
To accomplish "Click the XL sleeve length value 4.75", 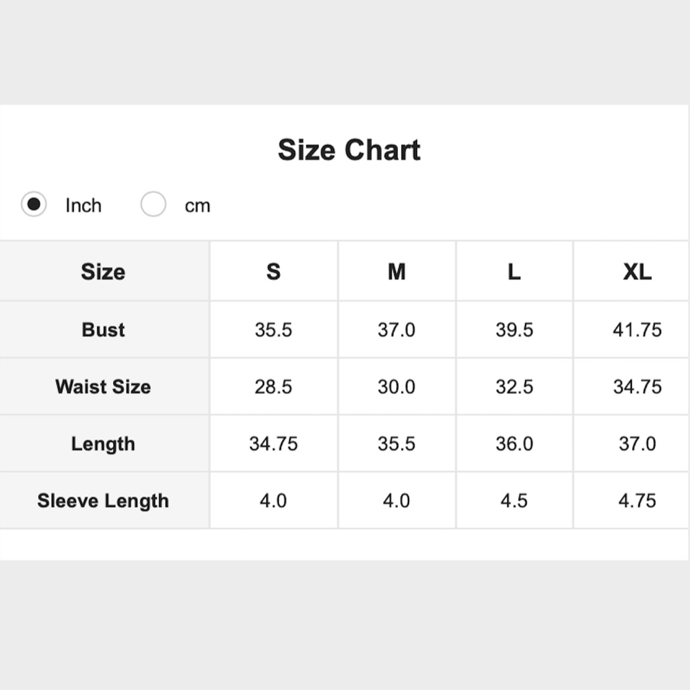I will pyautogui.click(x=637, y=501).
